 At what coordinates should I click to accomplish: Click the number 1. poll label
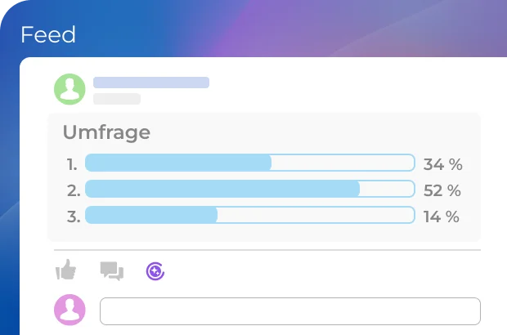click(72, 164)
